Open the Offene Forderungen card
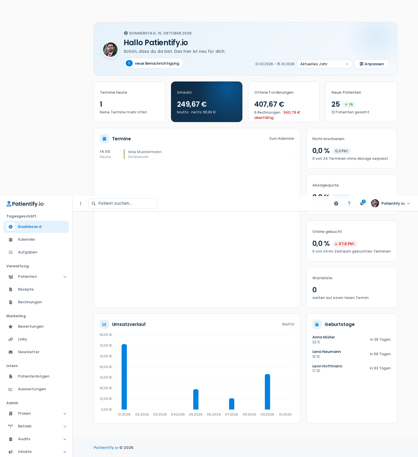This screenshot has height=457, width=418. pos(284,102)
